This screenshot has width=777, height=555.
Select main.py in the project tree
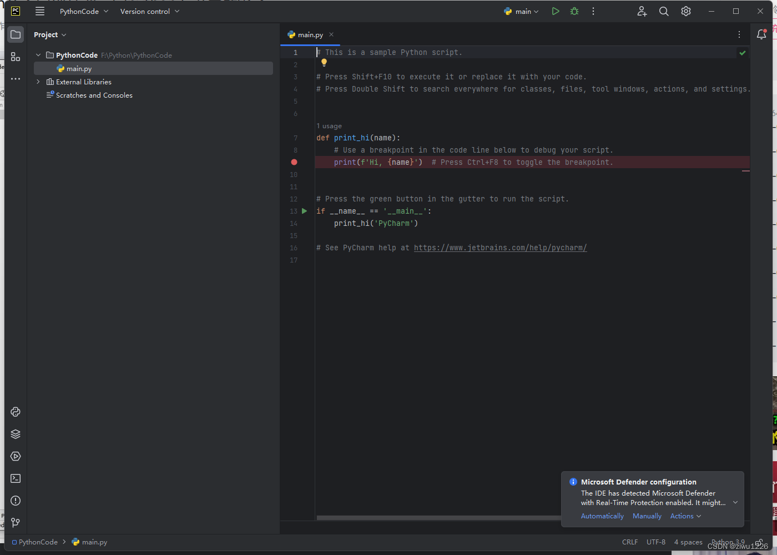153,68
